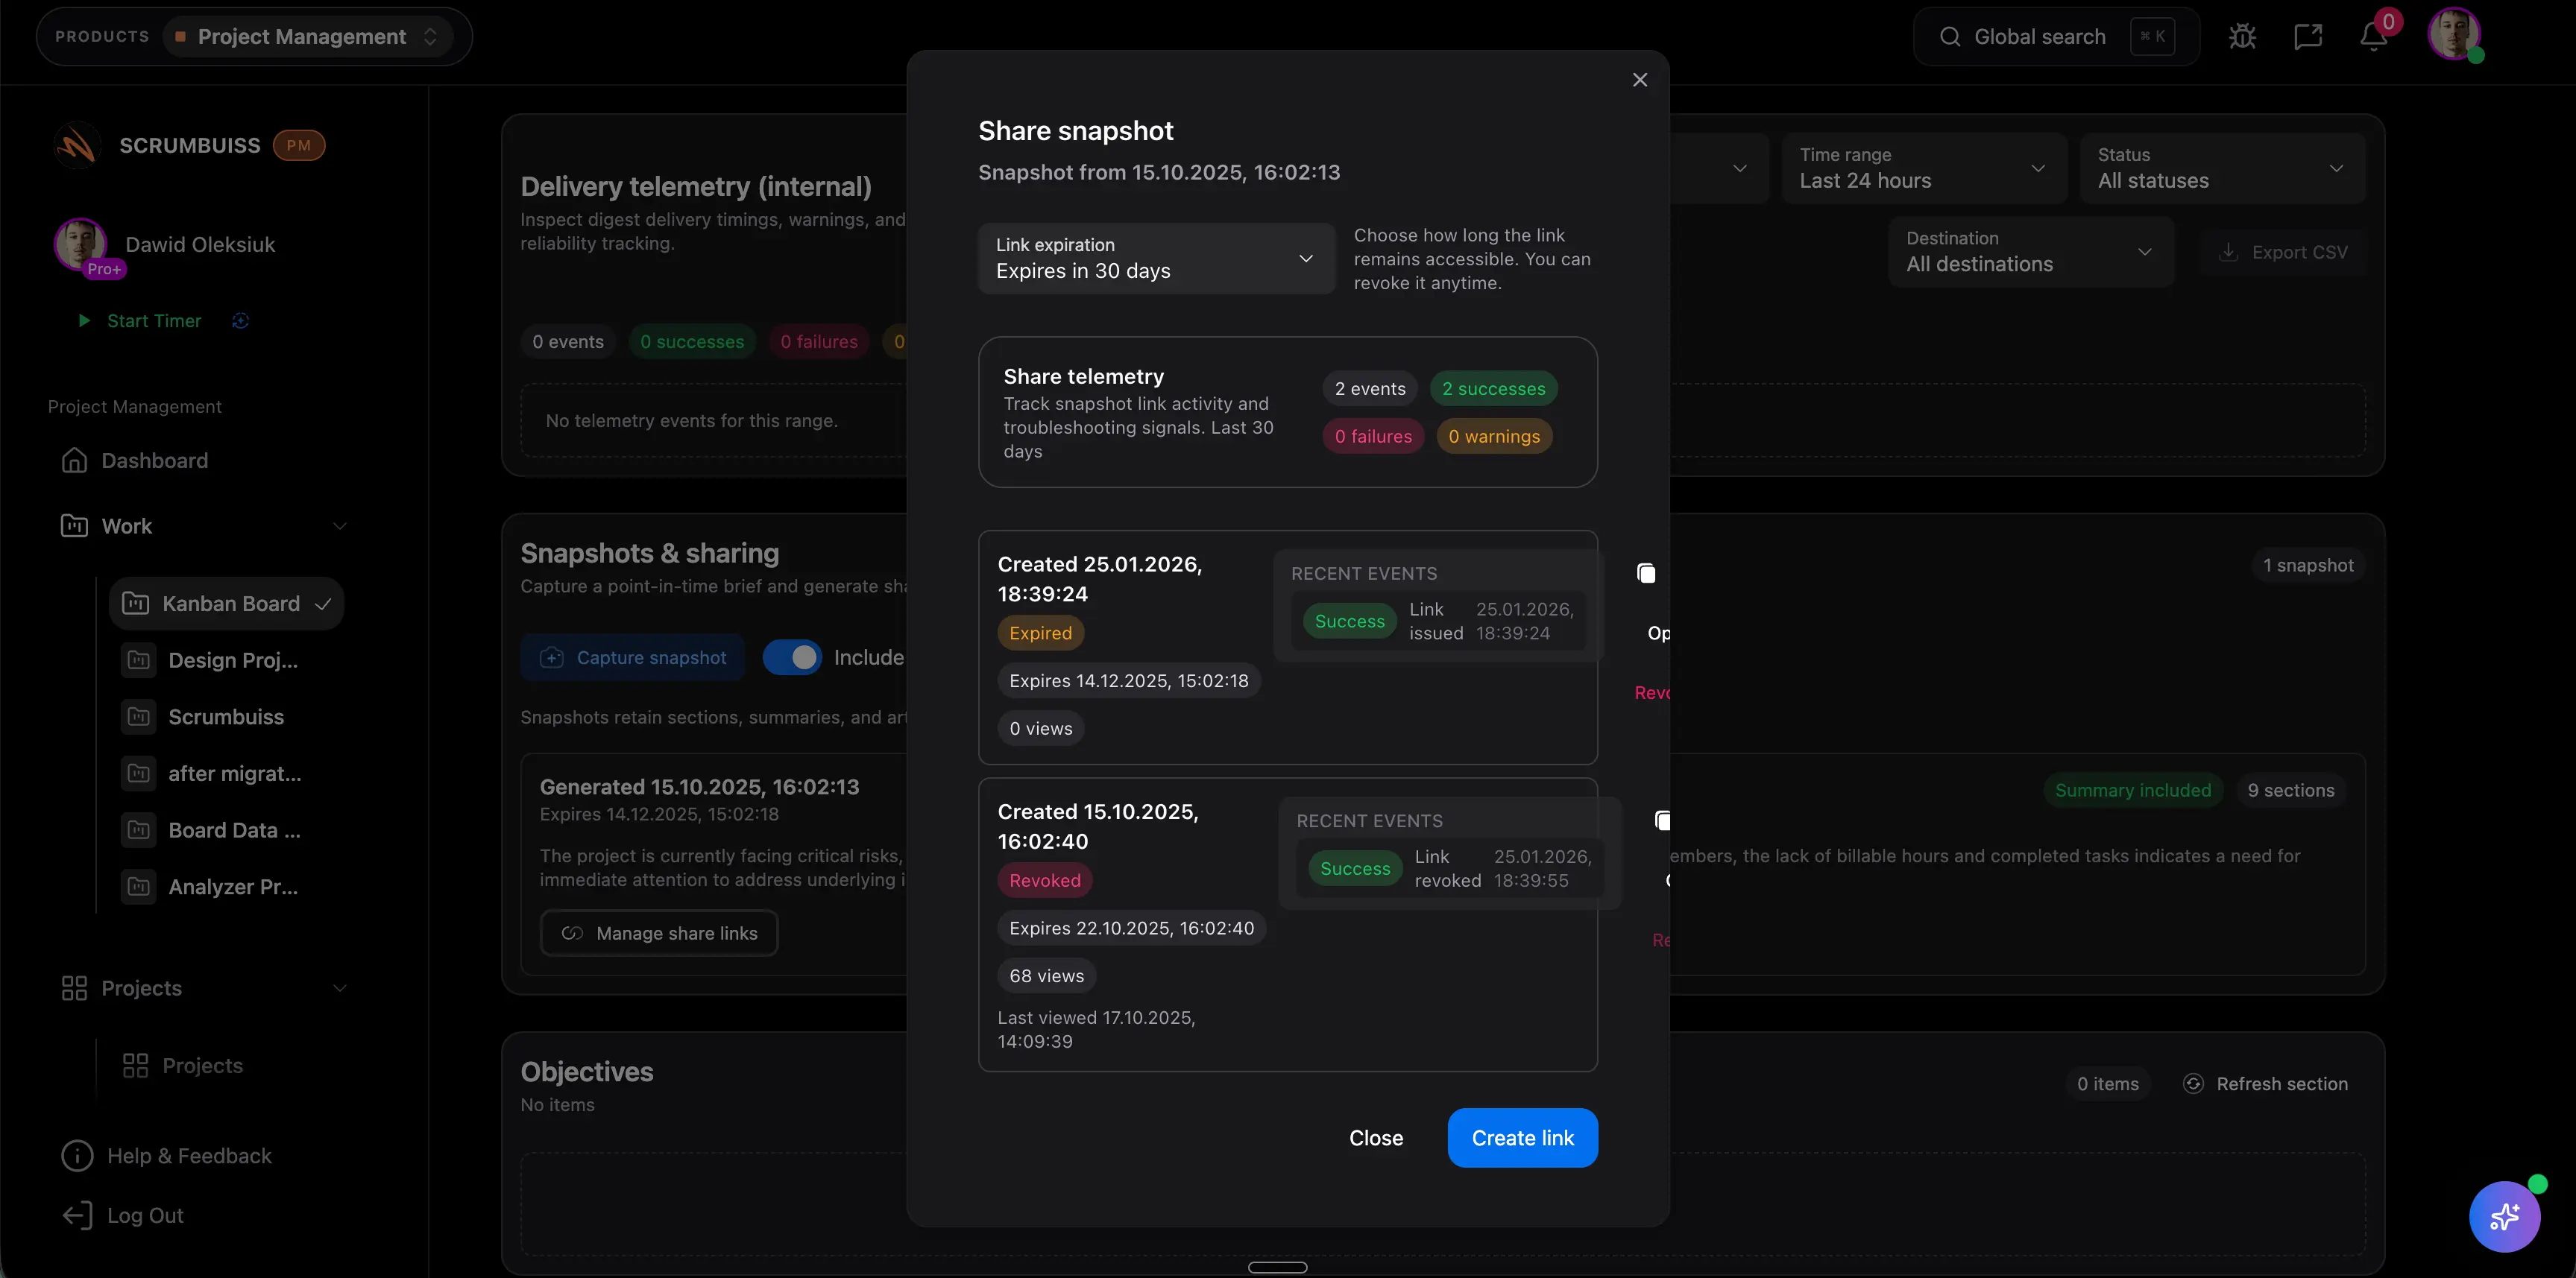This screenshot has height=1278, width=2576.
Task: Open Manage share links
Action: 659,932
